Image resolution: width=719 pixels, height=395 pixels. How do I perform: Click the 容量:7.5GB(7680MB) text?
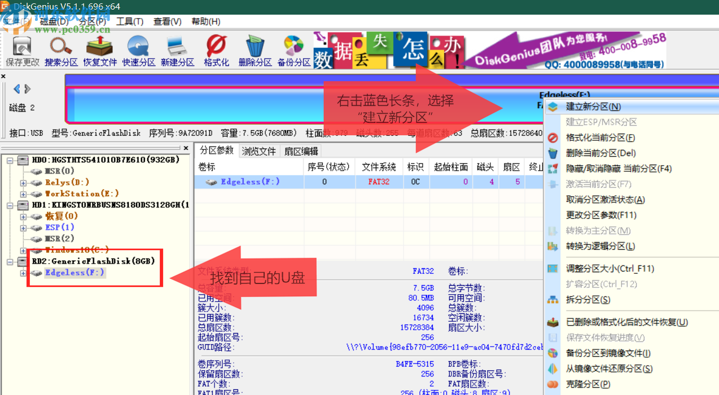click(258, 134)
